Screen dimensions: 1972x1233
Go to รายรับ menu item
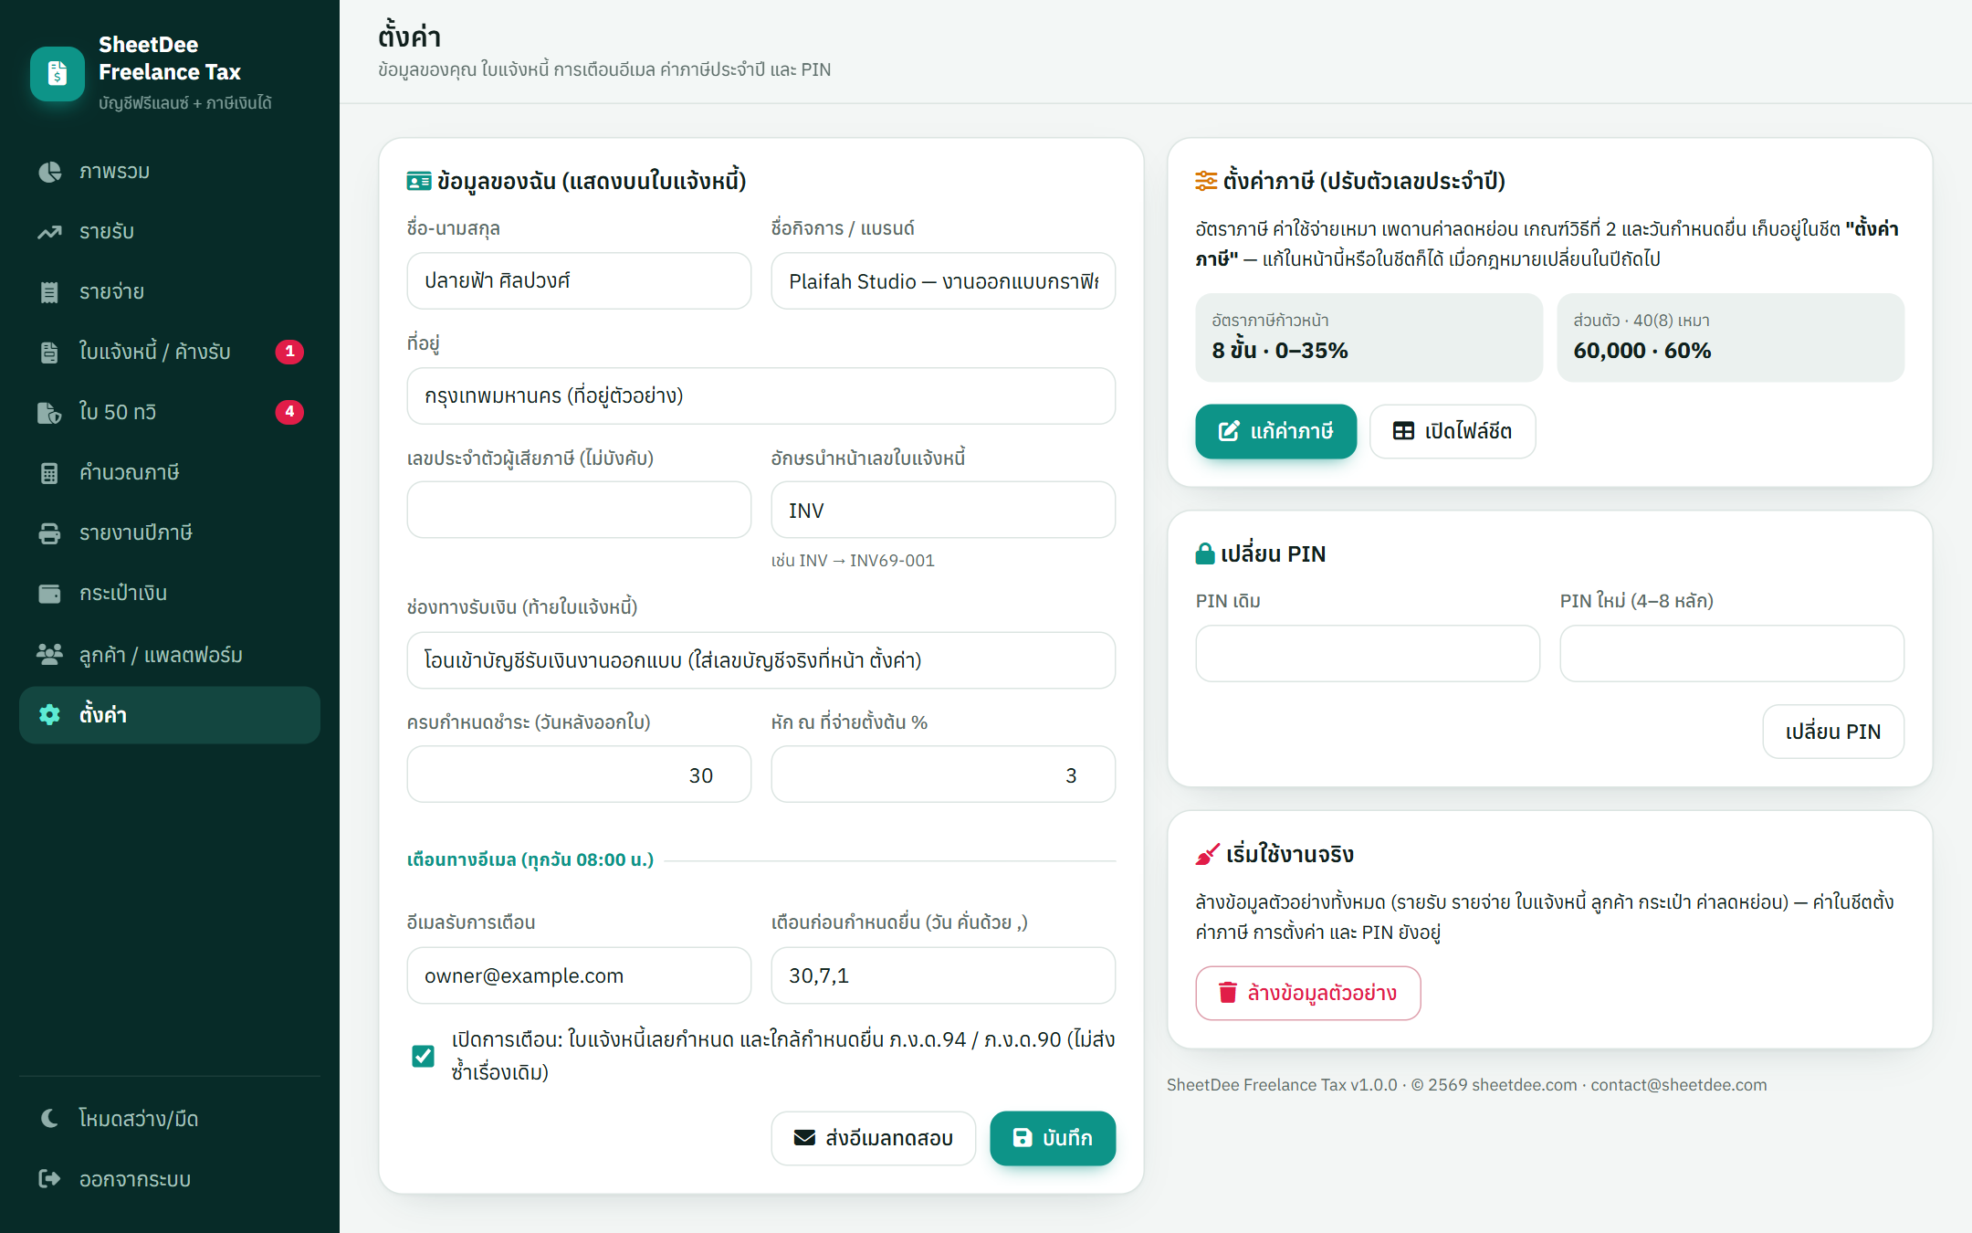pyautogui.click(x=170, y=232)
